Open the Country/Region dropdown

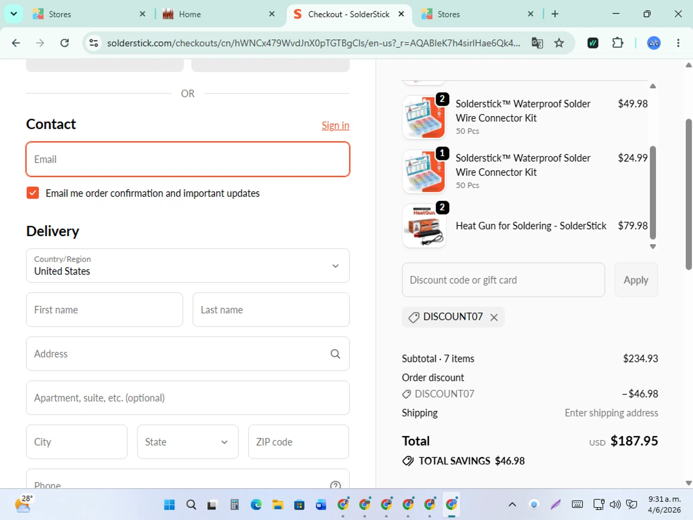click(x=188, y=266)
